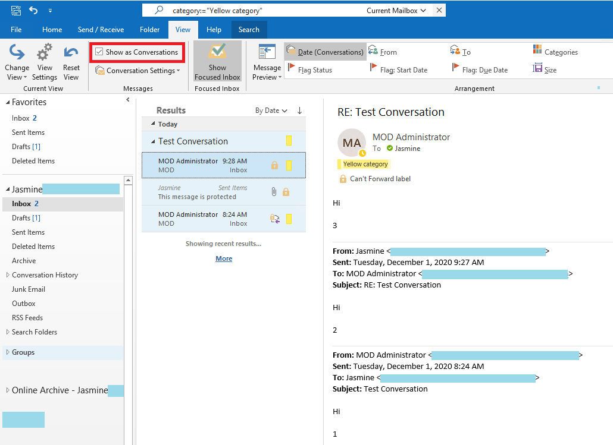The height and width of the screenshot is (445, 613).
Task: Open the Folder ribbon tab
Action: 150,30
